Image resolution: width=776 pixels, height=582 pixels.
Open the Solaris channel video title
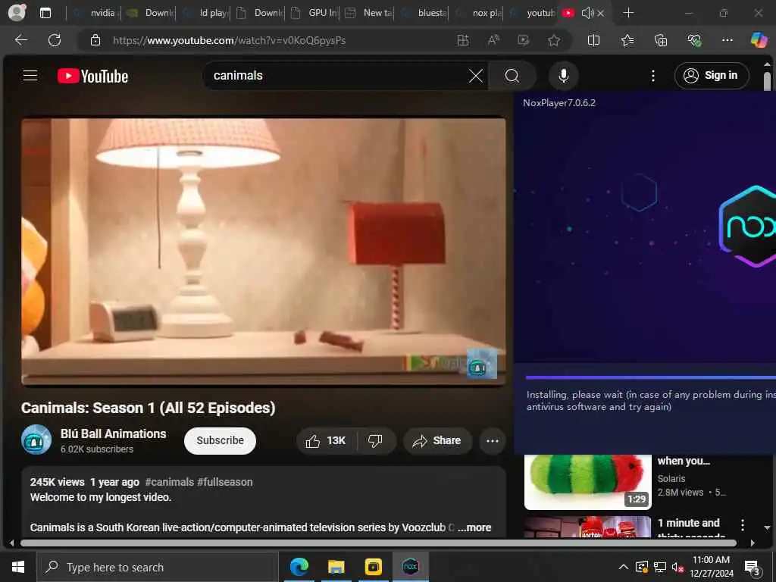(684, 461)
